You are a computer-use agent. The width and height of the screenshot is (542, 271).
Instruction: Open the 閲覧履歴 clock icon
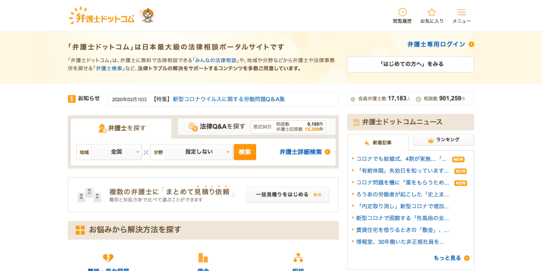tap(402, 12)
